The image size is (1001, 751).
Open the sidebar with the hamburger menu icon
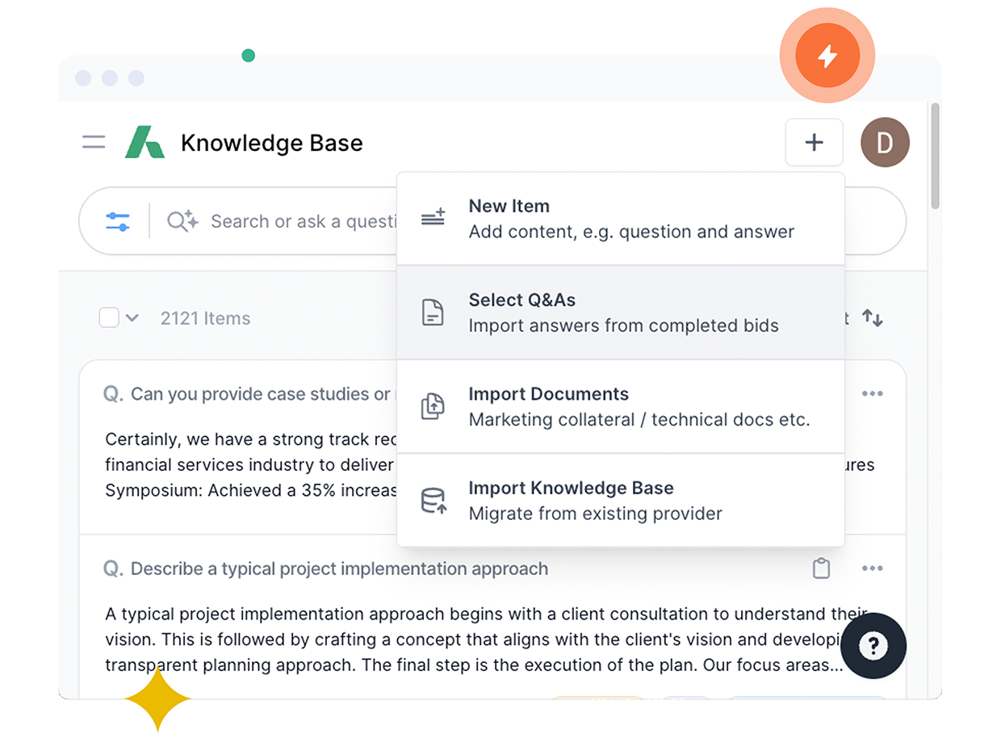94,142
